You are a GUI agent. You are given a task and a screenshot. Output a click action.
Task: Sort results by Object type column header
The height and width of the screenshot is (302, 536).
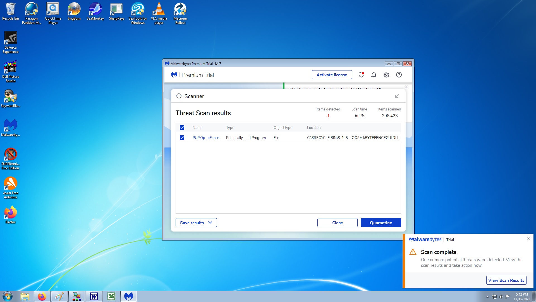click(283, 128)
